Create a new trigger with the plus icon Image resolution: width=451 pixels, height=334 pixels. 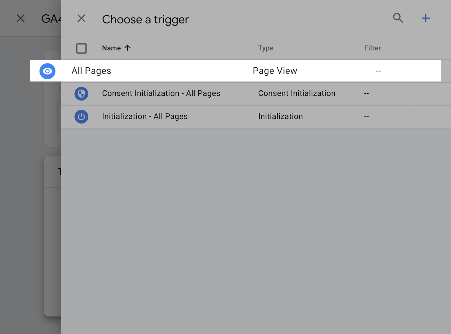pyautogui.click(x=426, y=18)
